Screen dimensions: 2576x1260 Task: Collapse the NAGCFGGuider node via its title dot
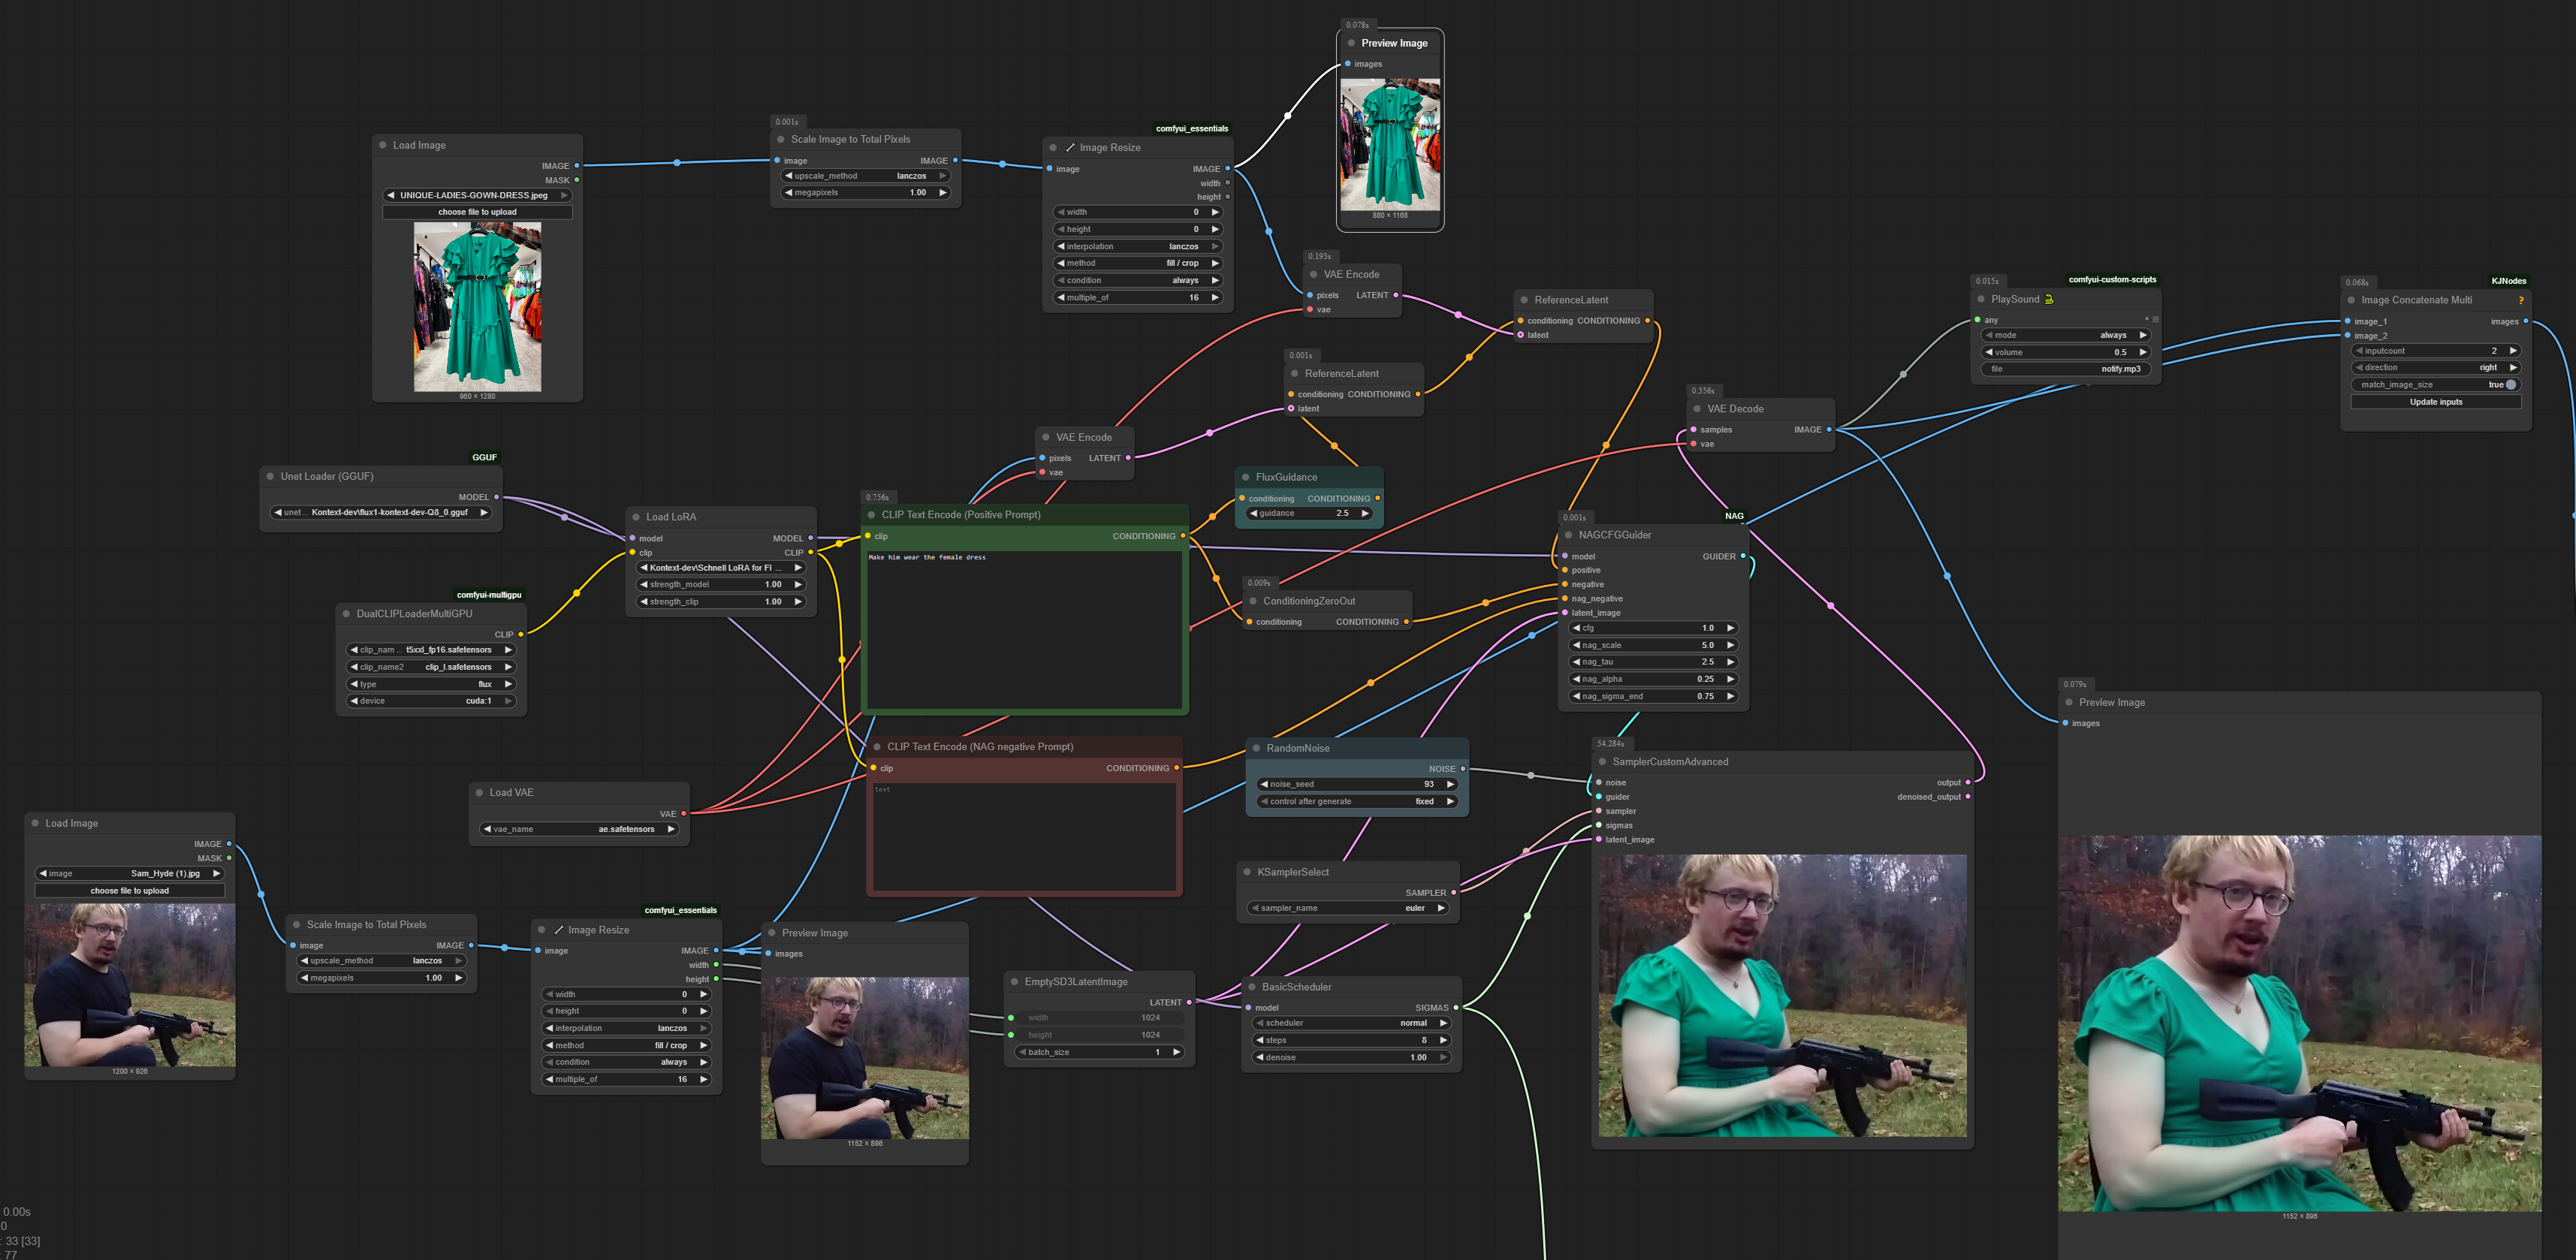(1568, 536)
